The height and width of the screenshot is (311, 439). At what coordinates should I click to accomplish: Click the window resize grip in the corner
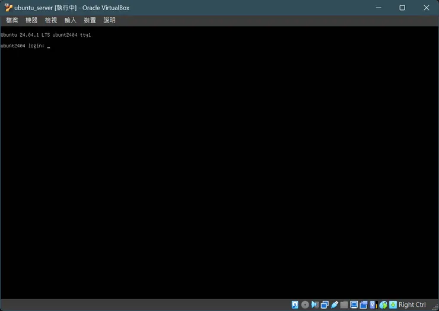coord(435,307)
